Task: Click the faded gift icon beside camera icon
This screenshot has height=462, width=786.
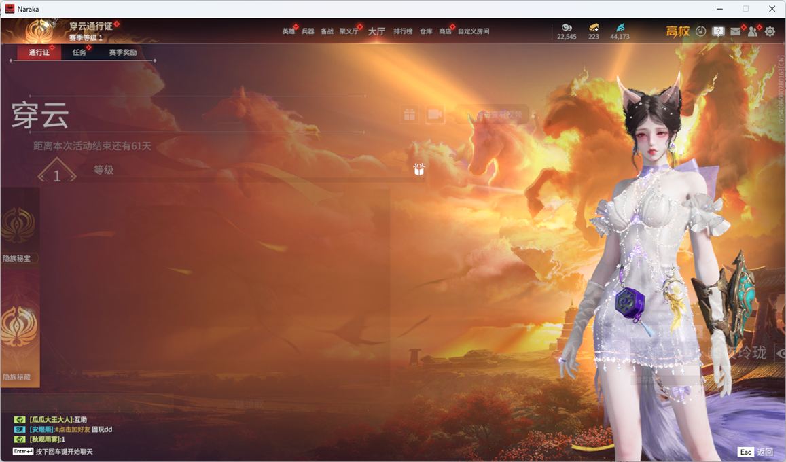Action: pyautogui.click(x=410, y=115)
